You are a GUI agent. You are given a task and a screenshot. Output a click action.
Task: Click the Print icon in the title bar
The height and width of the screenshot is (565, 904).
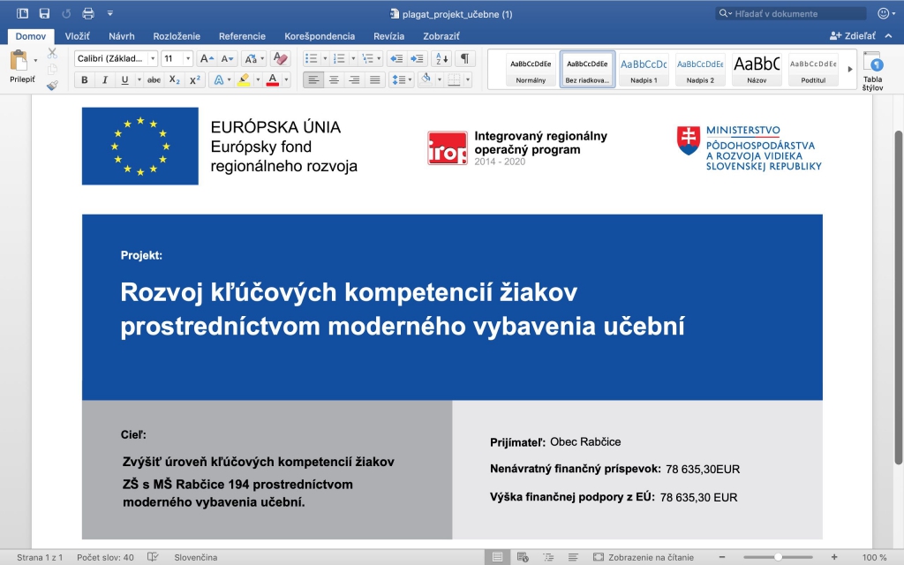click(87, 13)
